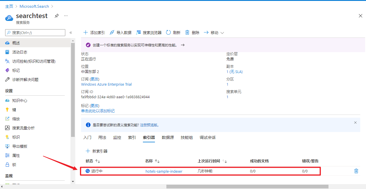Click the sidebar scrollbar up arrow
The height and width of the screenshot is (189, 366).
(73, 41)
